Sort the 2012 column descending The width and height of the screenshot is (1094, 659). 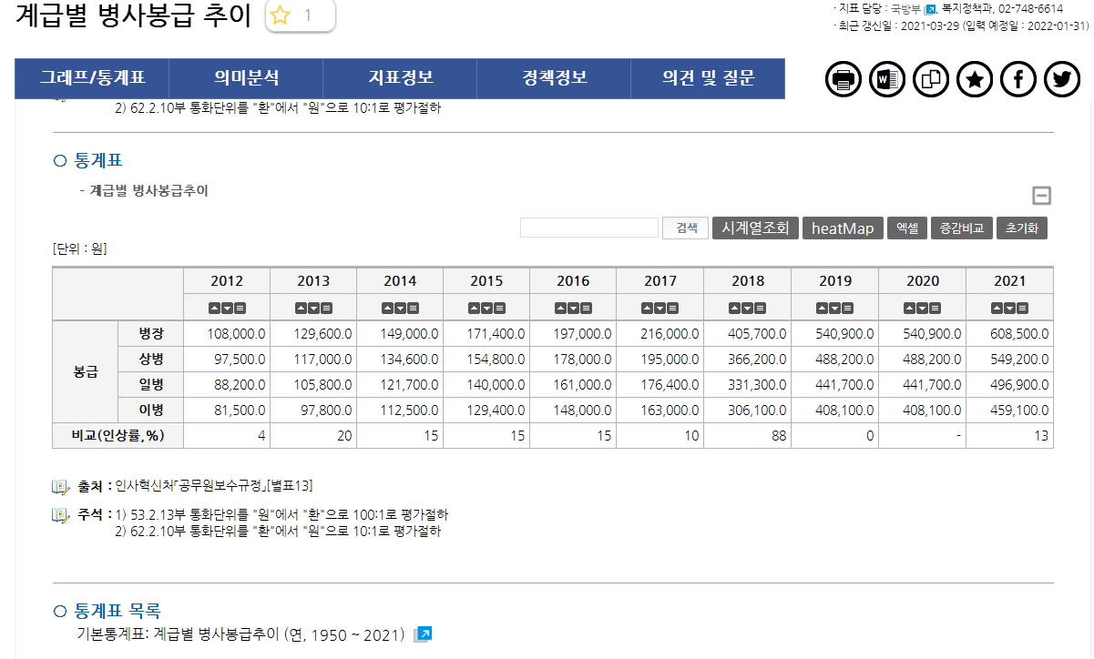coord(227,309)
